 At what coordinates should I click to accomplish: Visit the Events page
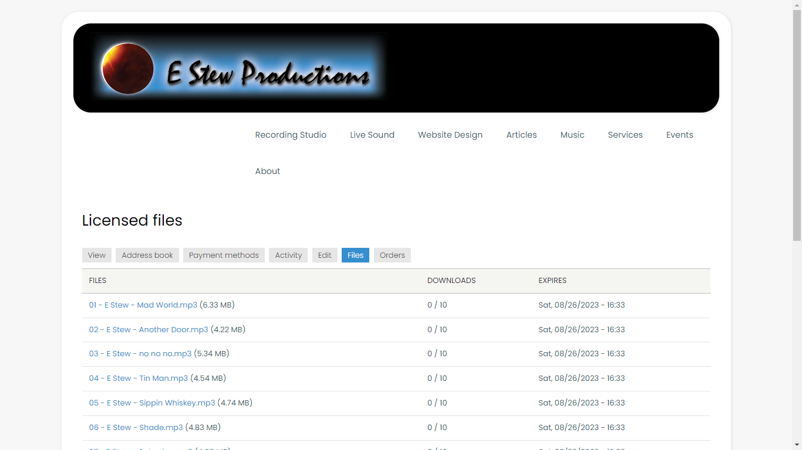[x=679, y=135]
